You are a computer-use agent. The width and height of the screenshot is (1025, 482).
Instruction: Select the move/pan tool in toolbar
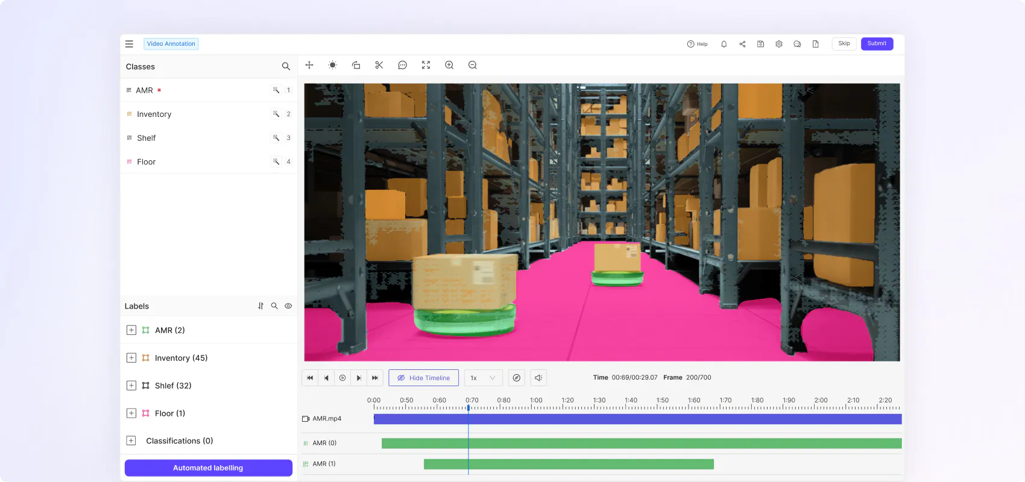point(309,65)
